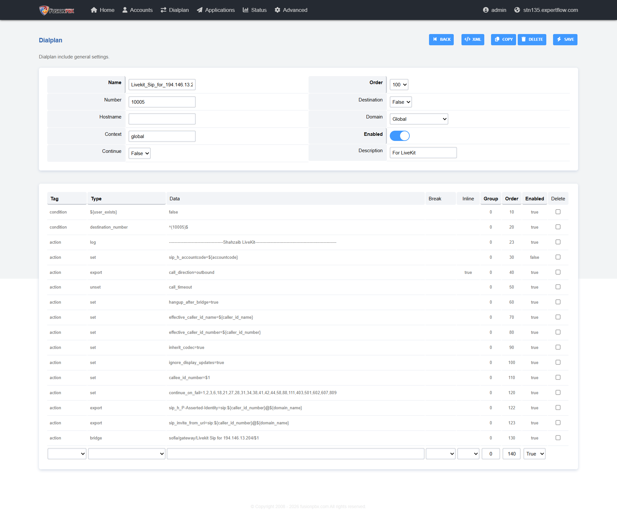Click the admin user link
Viewport: 617px width, 514px height.
[x=499, y=10]
